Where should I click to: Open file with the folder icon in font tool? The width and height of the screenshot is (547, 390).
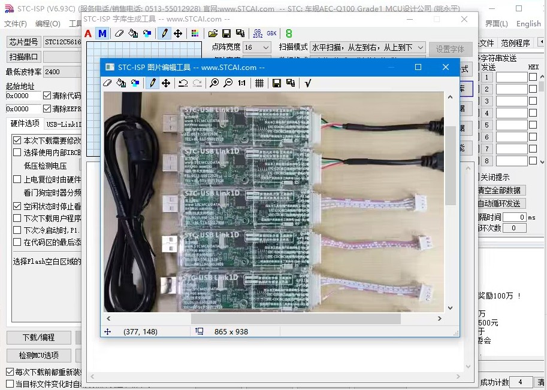pyautogui.click(x=213, y=33)
